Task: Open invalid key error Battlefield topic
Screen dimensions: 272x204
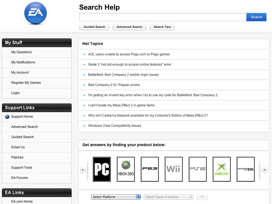Action: click(x=153, y=95)
